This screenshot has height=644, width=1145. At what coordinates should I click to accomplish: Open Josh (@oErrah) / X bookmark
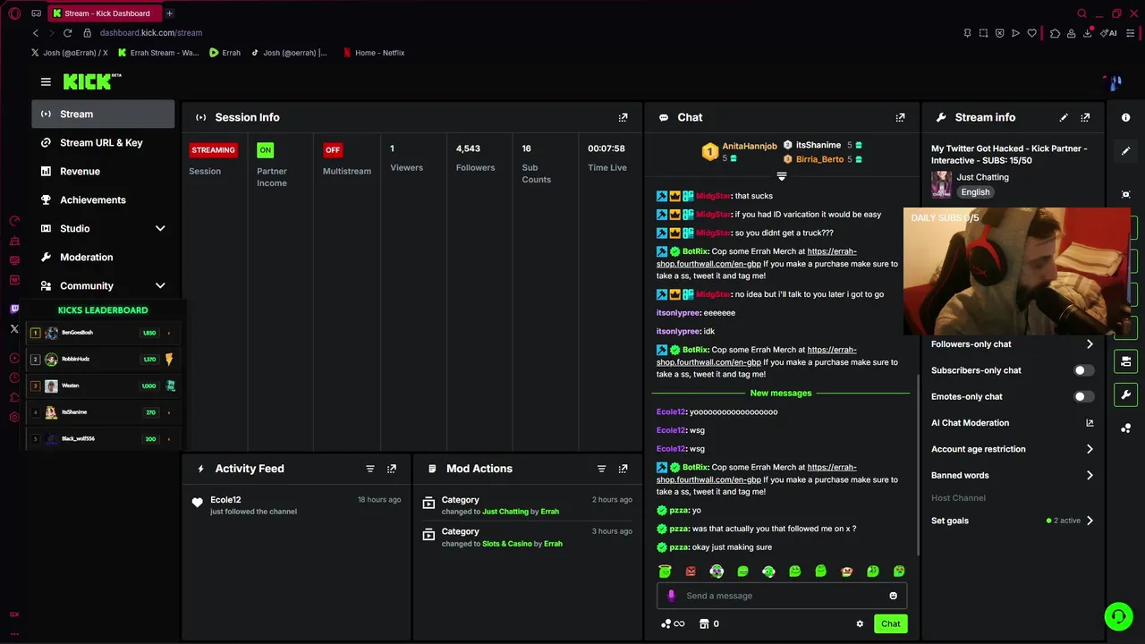pyautogui.click(x=69, y=53)
